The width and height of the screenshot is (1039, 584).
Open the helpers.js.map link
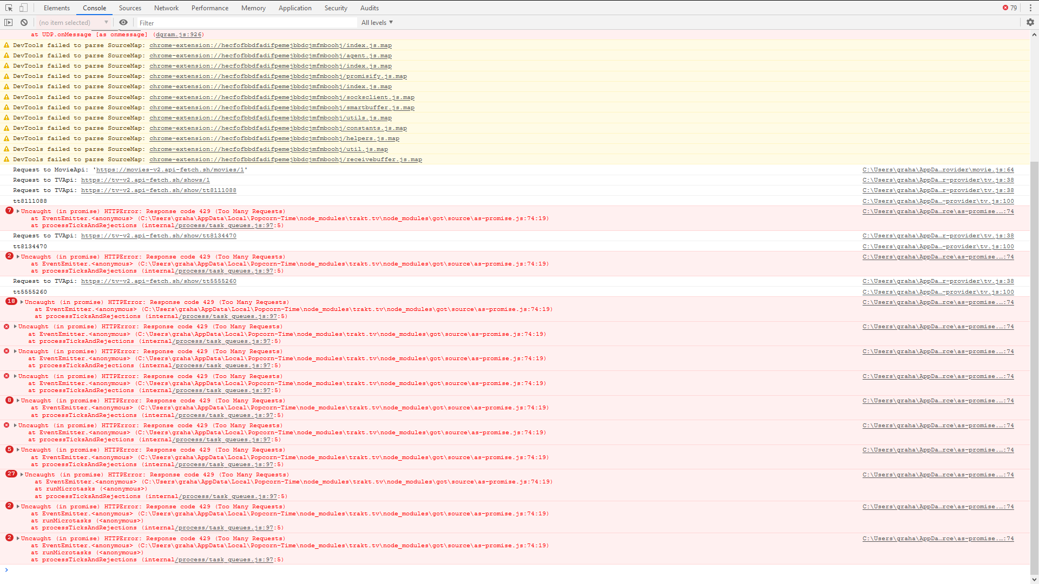click(x=274, y=138)
